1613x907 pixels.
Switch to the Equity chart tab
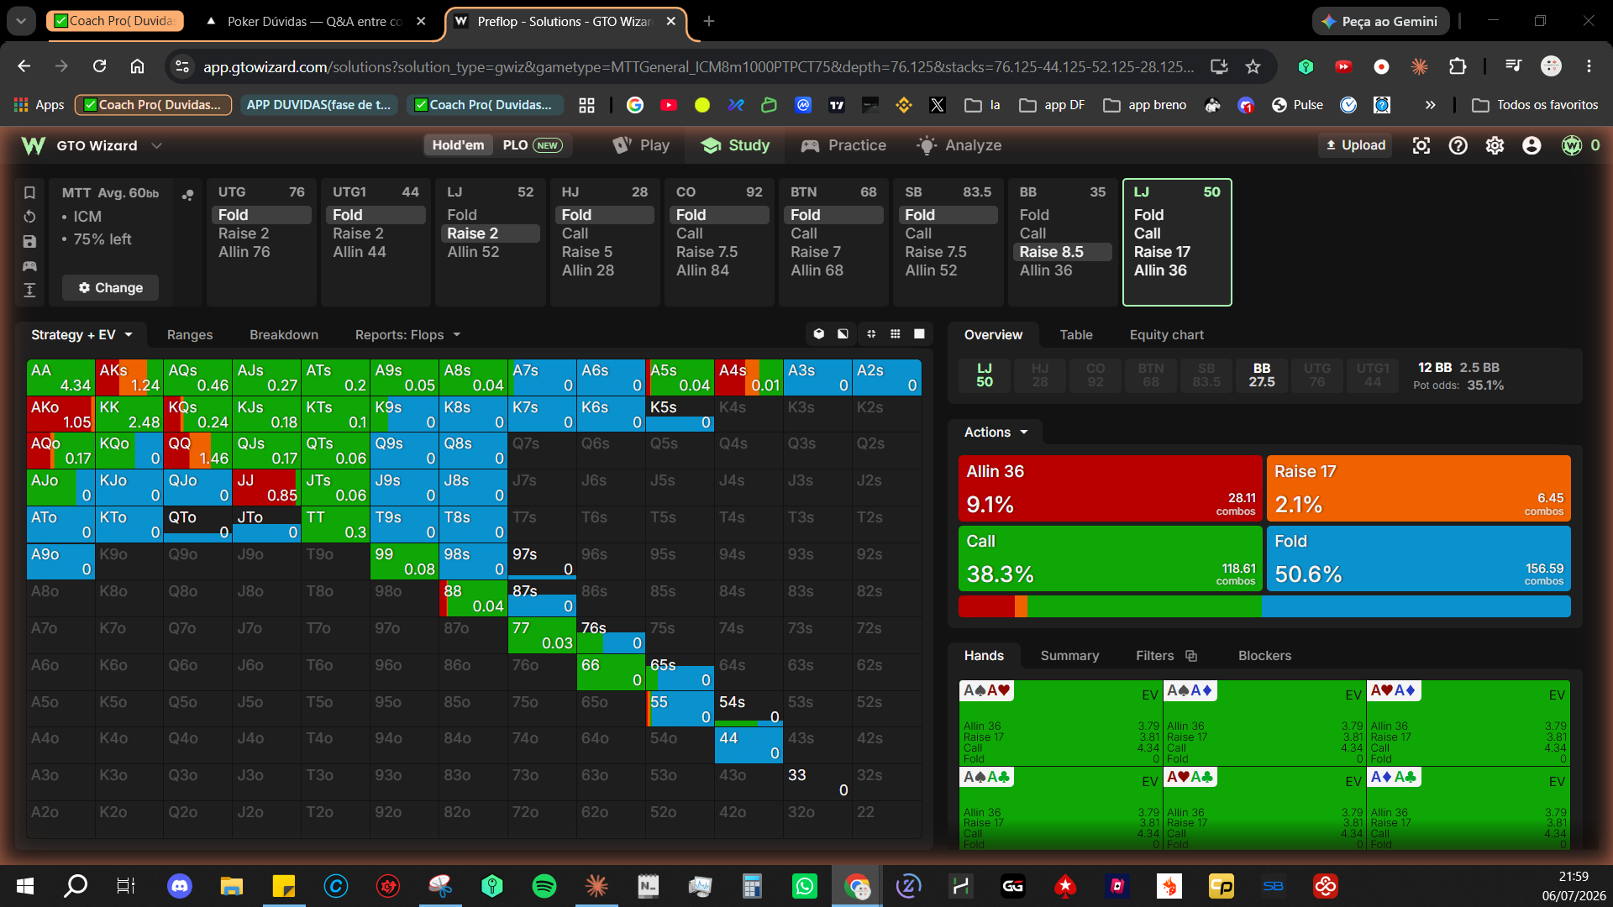pyautogui.click(x=1166, y=335)
